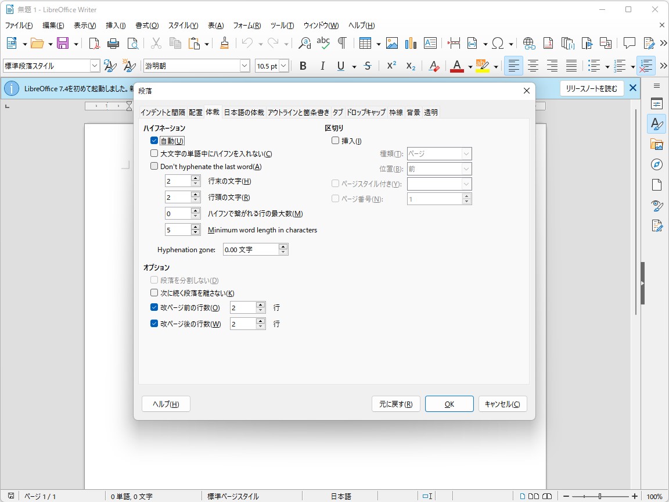This screenshot has width=669, height=502.
Task: Switch to 日本語の体裁 tab
Action: click(244, 112)
